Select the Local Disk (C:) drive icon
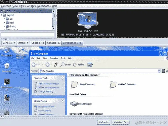 (x=74, y=104)
